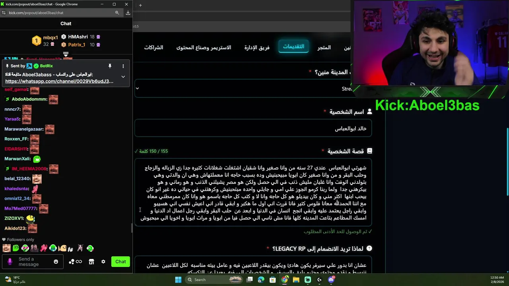Click Marawanelgazaar username in chat
The image size is (509, 286).
[24, 129]
